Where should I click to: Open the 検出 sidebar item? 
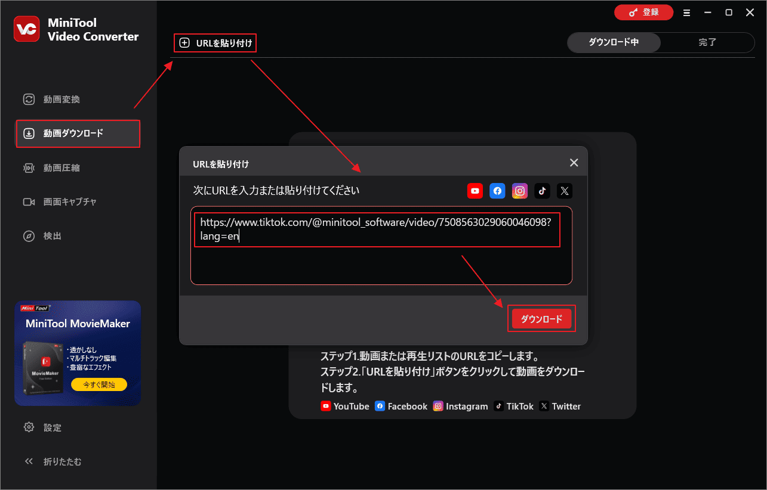[x=78, y=236]
